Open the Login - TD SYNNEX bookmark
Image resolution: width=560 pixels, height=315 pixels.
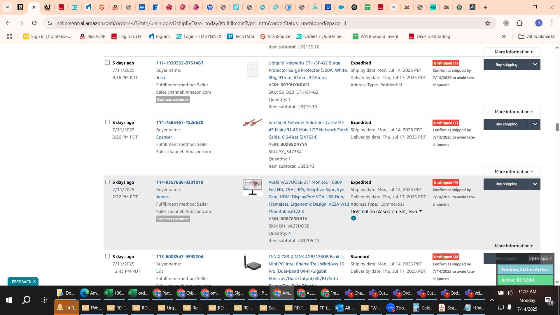[x=199, y=36]
